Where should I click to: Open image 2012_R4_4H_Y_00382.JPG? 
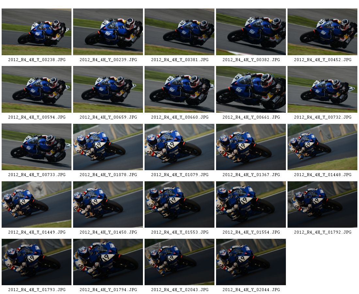click(x=251, y=32)
